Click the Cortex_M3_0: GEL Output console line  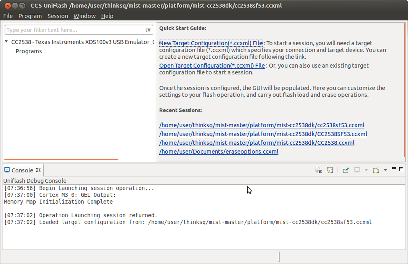click(x=60, y=195)
